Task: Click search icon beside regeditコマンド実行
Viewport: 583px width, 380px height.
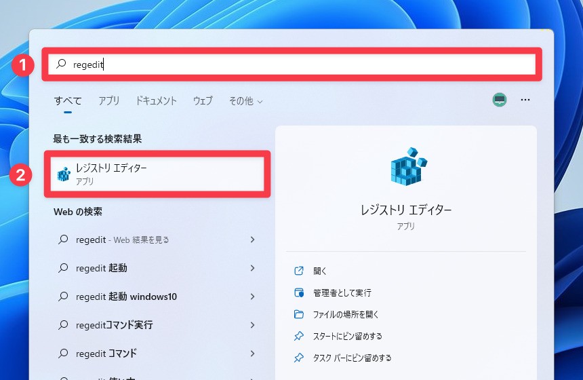Action: point(63,324)
